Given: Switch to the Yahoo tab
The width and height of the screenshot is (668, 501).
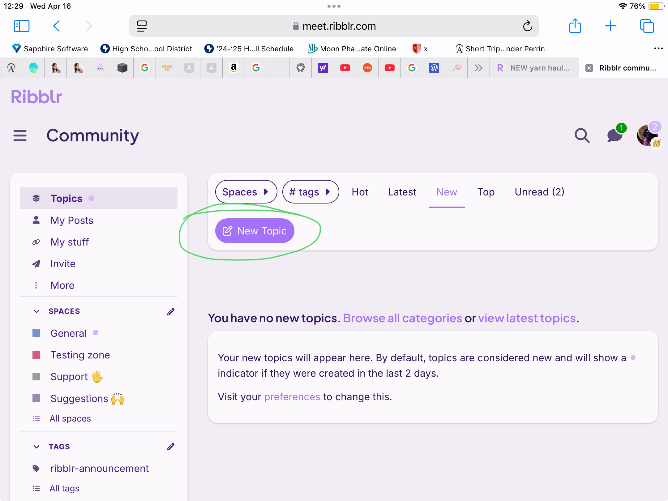Looking at the screenshot, I should tap(323, 68).
